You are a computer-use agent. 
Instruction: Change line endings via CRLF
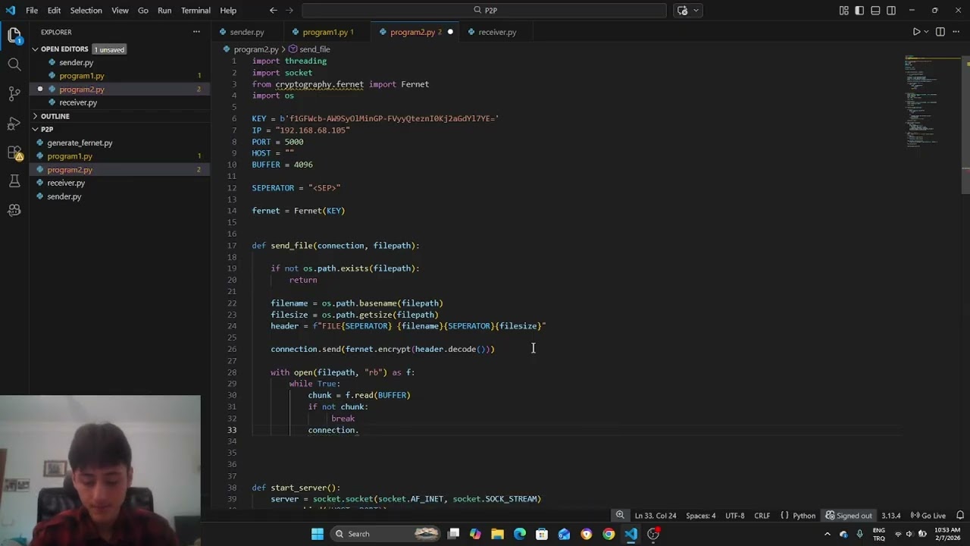[x=762, y=516]
